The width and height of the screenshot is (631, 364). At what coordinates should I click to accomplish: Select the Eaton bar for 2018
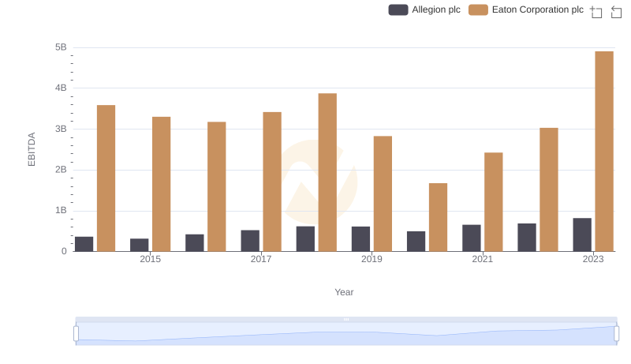click(x=327, y=172)
